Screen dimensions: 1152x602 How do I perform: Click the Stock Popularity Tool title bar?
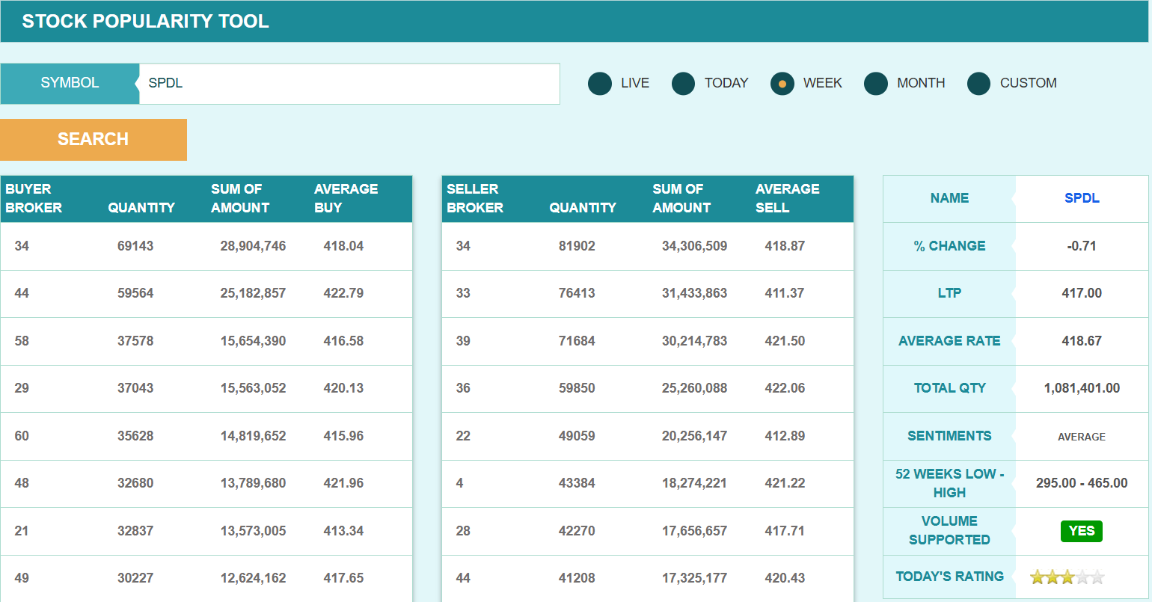click(x=145, y=21)
